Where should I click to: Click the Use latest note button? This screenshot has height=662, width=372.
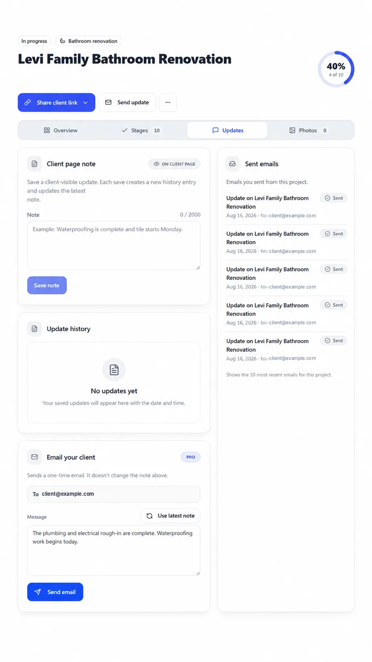171,516
